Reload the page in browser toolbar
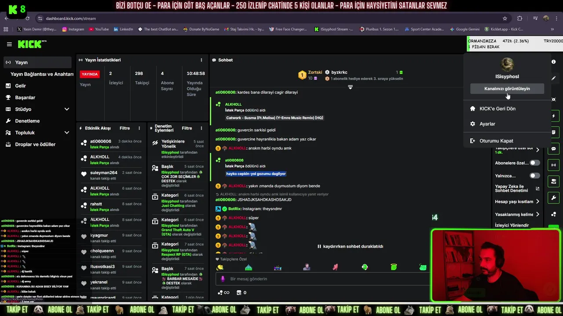563x316 pixels. point(27,18)
